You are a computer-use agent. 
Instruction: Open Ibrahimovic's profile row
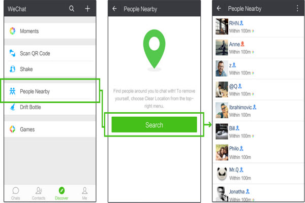[x=258, y=111]
